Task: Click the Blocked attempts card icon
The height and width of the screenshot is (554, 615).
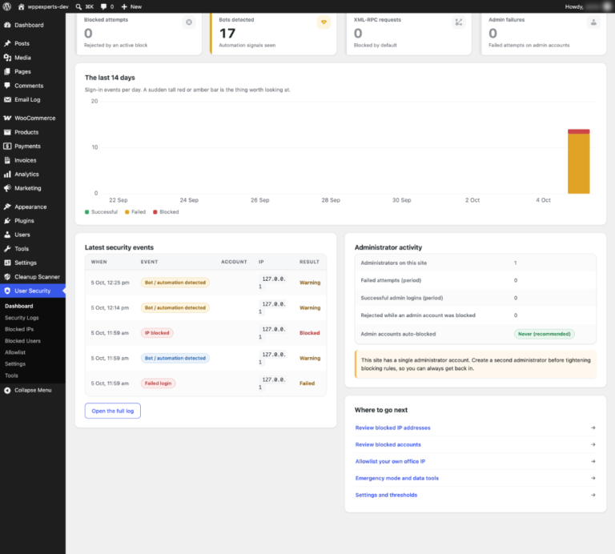Action: (189, 22)
